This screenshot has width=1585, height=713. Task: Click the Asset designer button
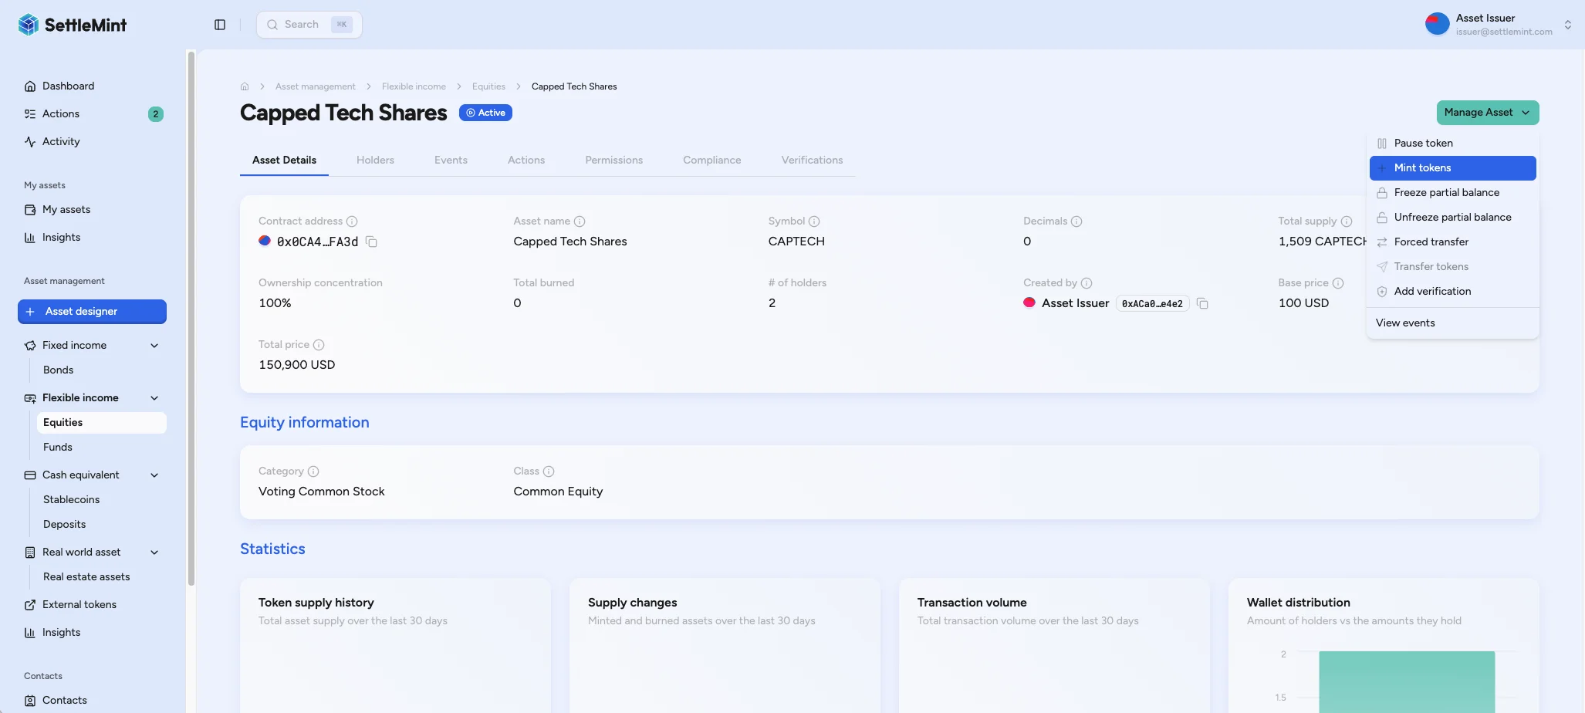point(92,312)
